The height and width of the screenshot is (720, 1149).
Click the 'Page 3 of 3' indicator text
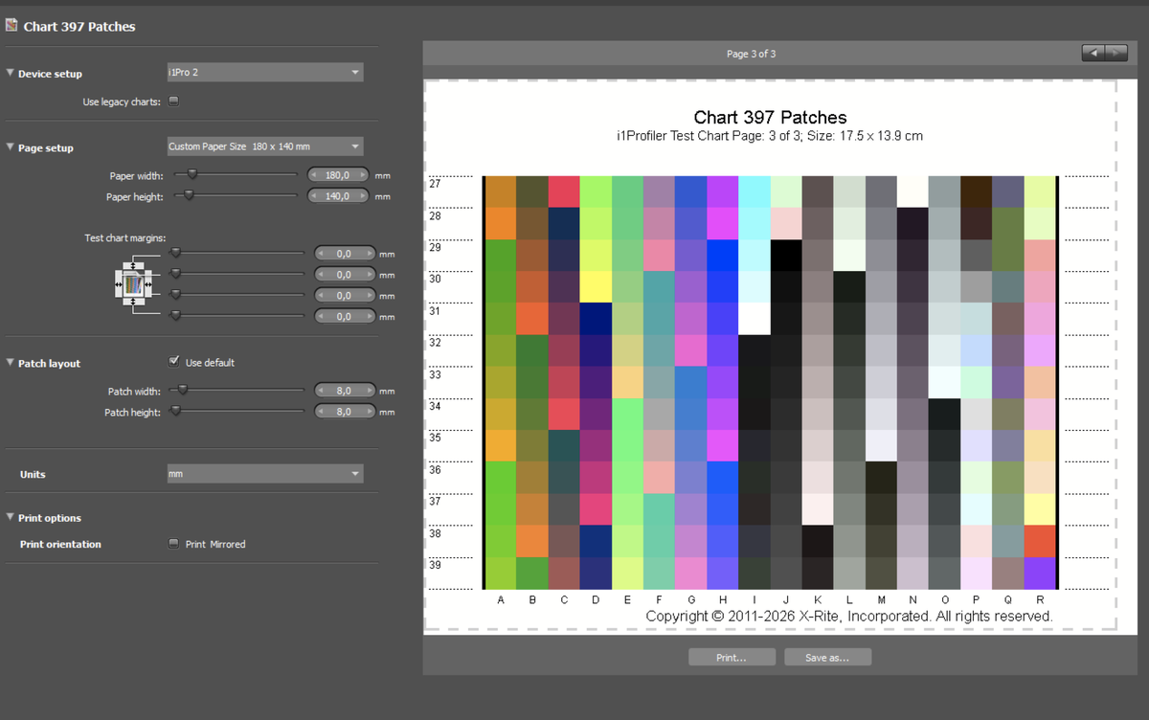(x=752, y=54)
